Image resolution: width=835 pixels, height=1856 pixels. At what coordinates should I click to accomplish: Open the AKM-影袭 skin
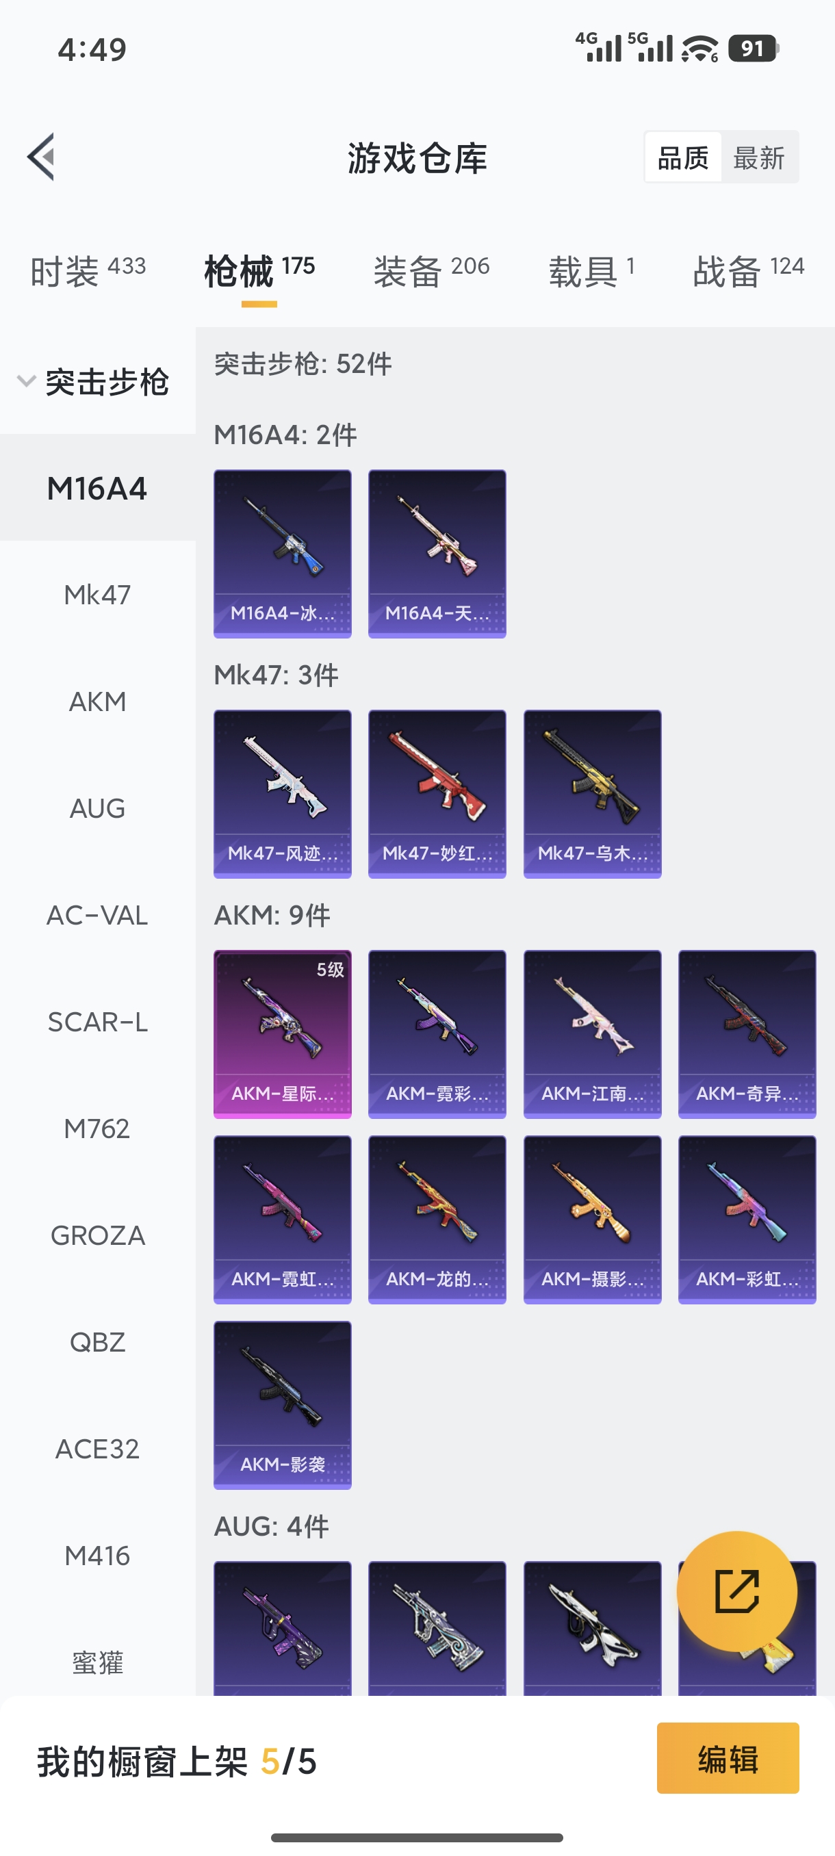click(283, 1404)
